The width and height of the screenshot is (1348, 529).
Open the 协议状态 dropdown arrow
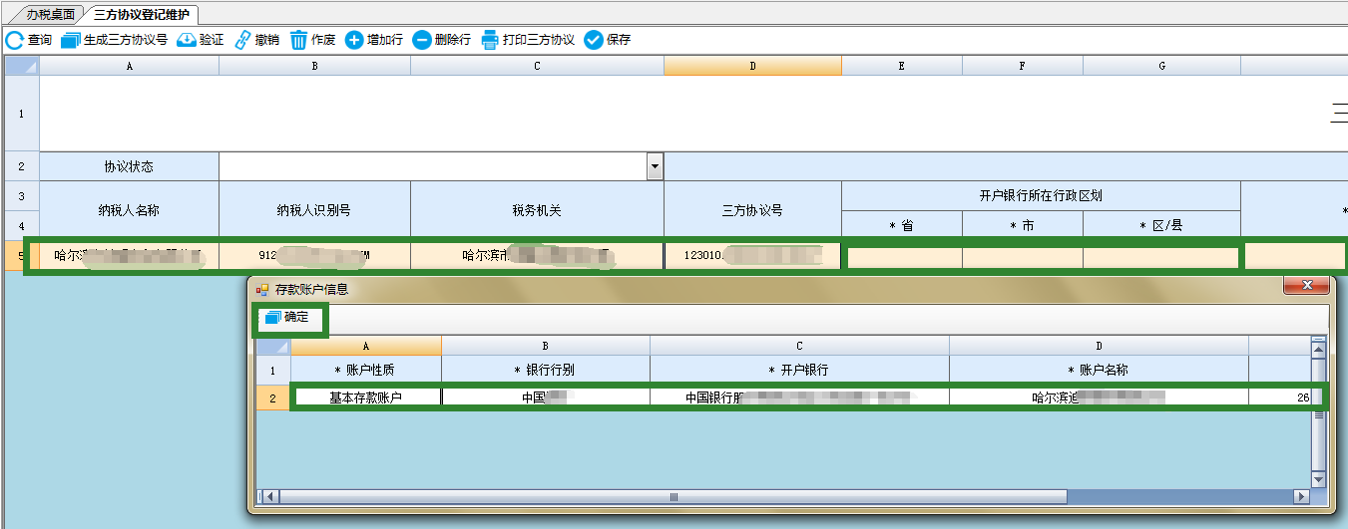656,166
